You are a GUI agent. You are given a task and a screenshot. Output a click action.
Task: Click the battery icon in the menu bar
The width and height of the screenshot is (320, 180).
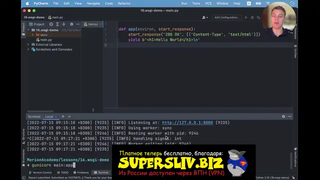pyautogui.click(x=258, y=3)
